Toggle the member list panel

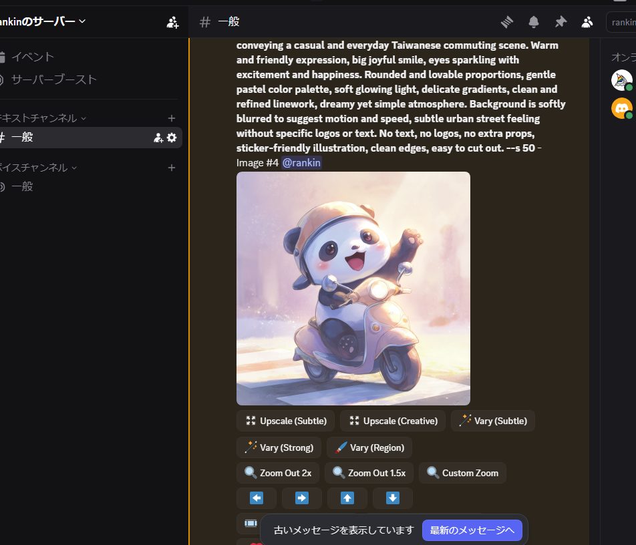point(587,22)
